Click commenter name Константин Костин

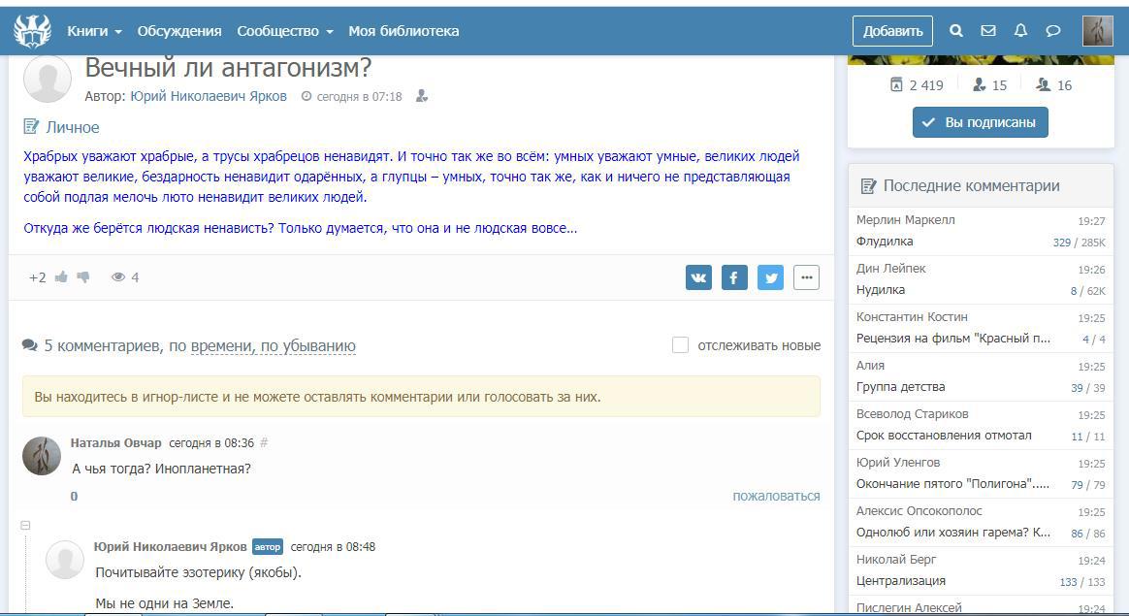pyautogui.click(x=912, y=316)
